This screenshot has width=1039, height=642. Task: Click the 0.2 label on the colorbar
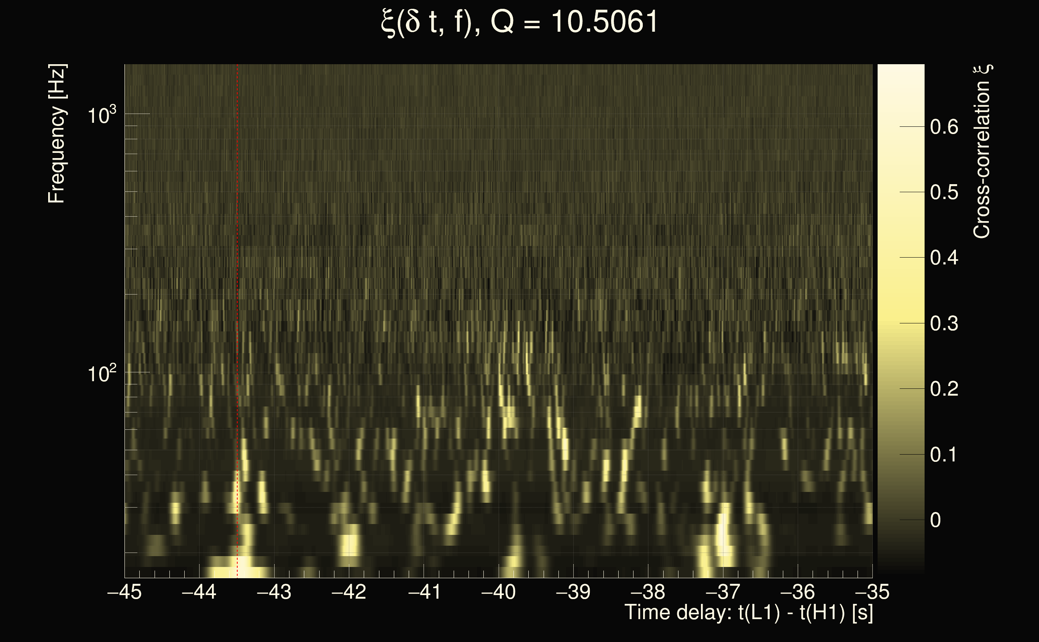click(x=944, y=389)
